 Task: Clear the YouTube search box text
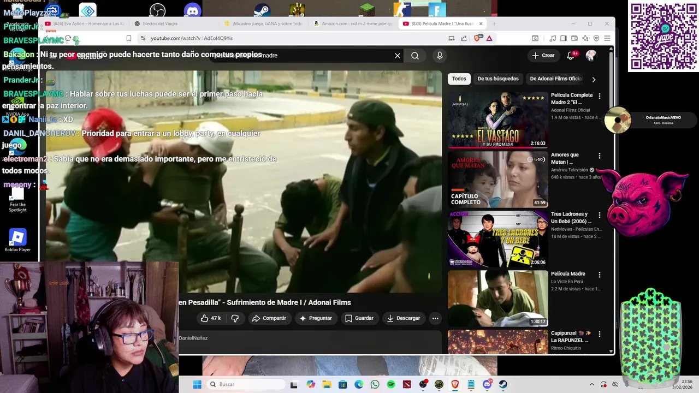pos(398,56)
